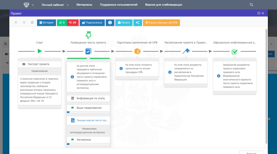Expand the Личный кабинет dropdown
The width and height of the screenshot is (277, 154).
[x=55, y=5]
